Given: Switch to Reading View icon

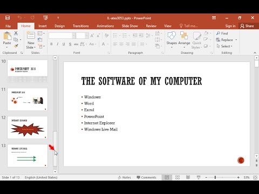Looking at the screenshot, I should [188, 177].
